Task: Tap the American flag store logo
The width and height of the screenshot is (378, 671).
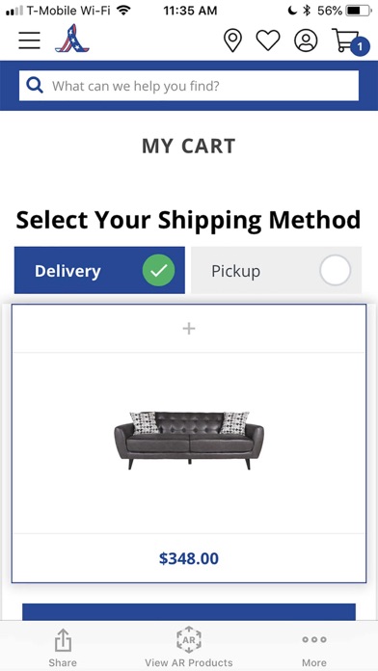Action: [x=72, y=39]
